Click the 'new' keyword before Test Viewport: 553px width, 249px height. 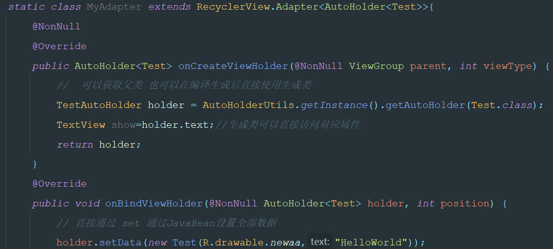pyautogui.click(x=157, y=242)
